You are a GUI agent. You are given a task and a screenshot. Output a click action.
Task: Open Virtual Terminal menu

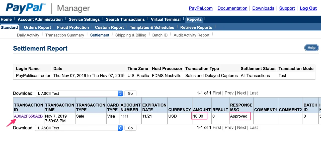coord(166,19)
